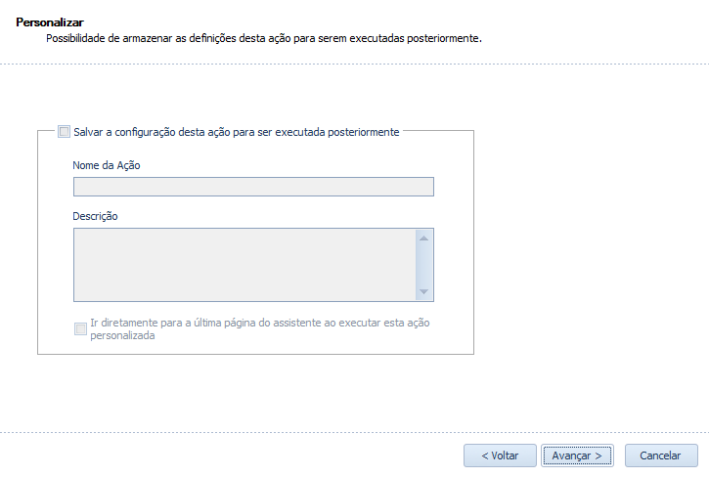
Task: Tick the "Ir diretamente para a última página" checkbox
Action: [80, 328]
